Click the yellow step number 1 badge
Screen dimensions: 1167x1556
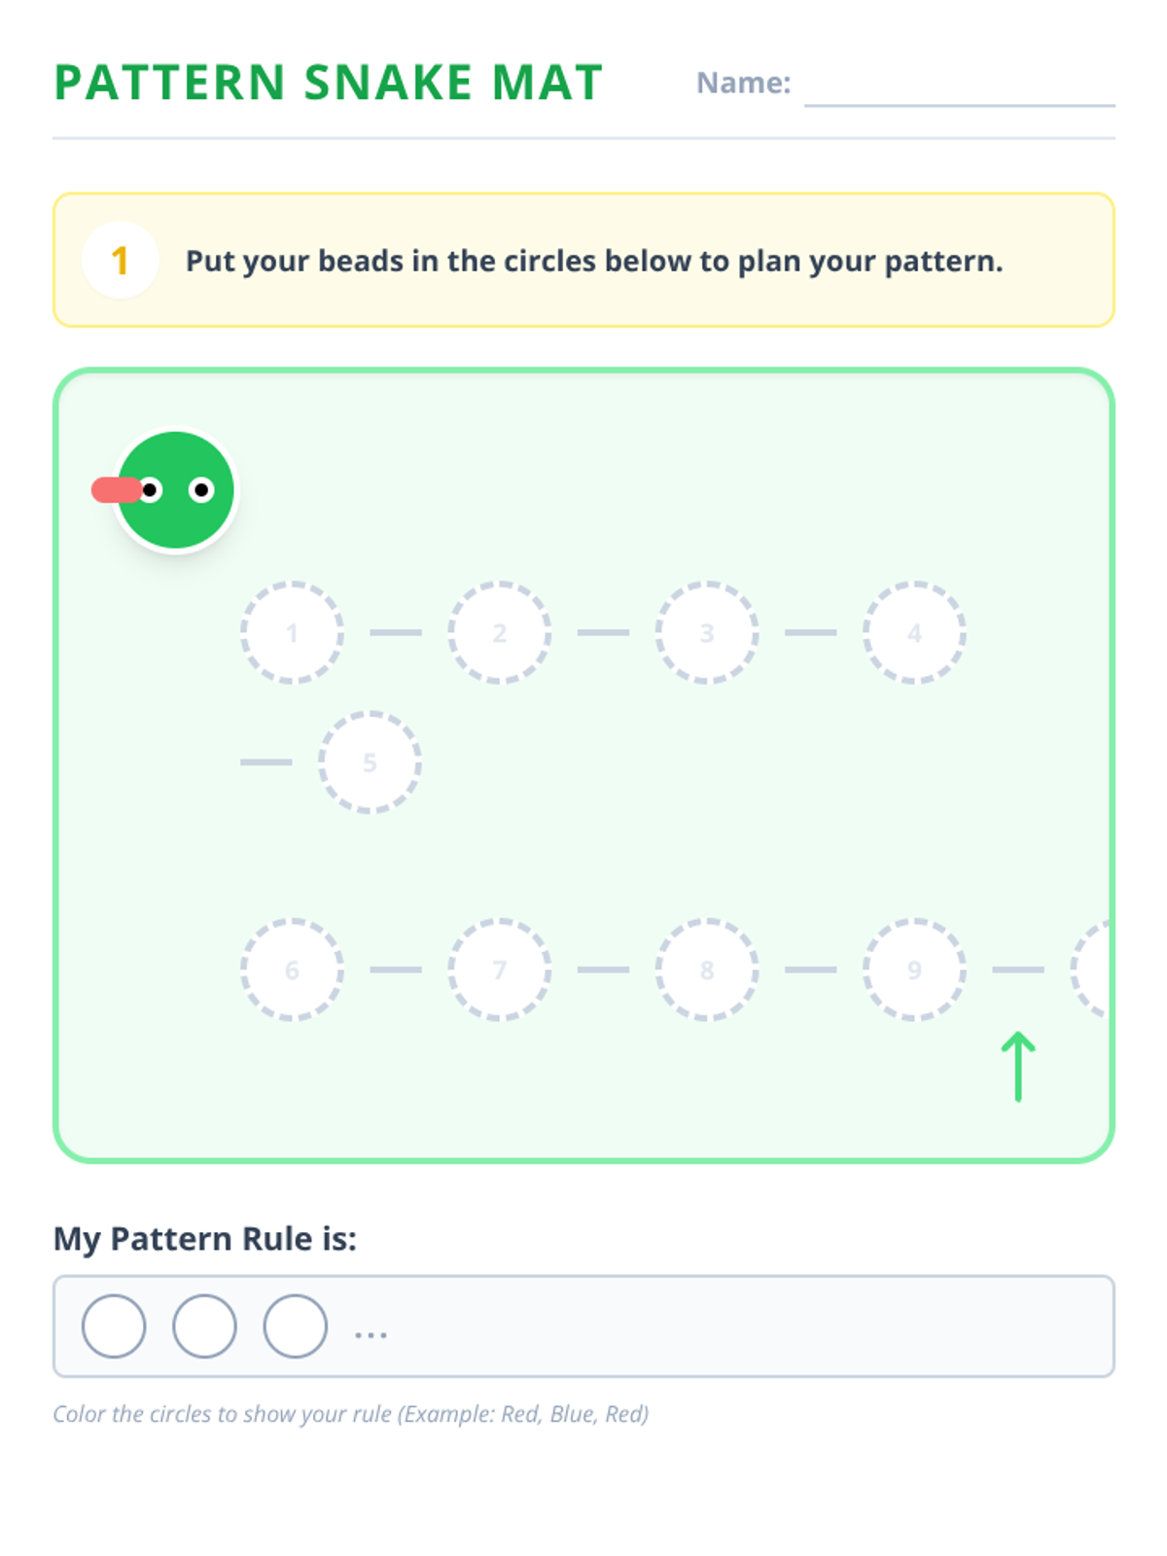tap(121, 261)
